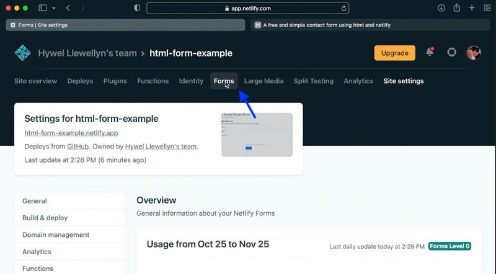Open Hywel Llewellyn's team breadcrumb
496x274 pixels.
[x=87, y=53]
